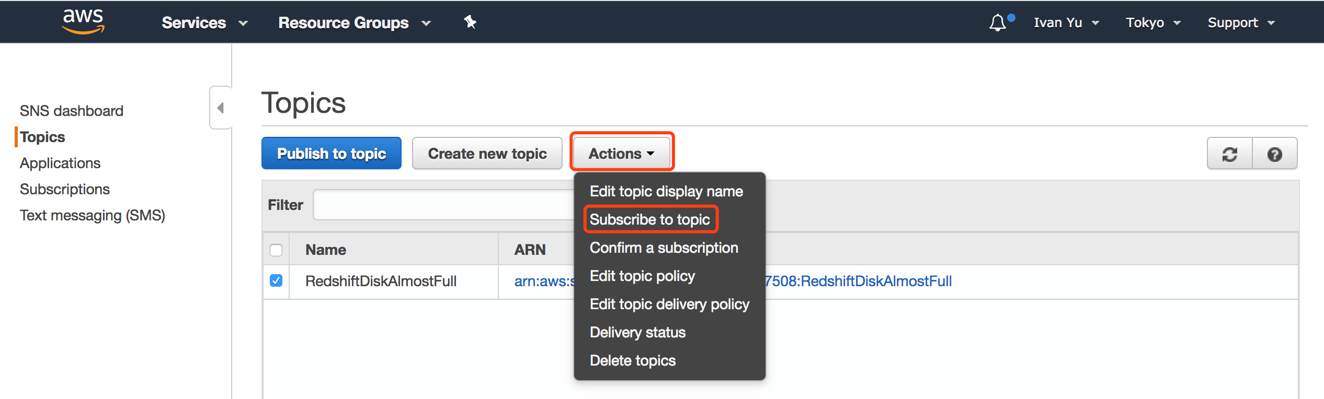
Task: Open the Services dropdown
Action: (x=204, y=22)
